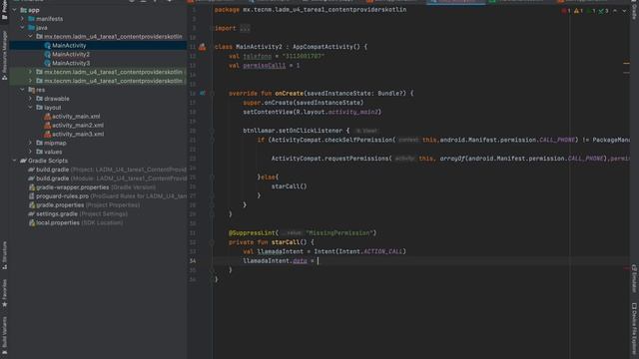Collapse the java folder

[x=22, y=28]
